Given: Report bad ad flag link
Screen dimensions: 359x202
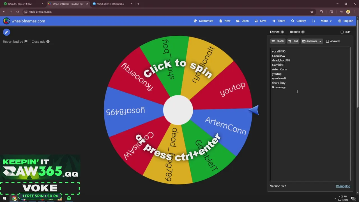Looking at the screenshot, I should pos(15,42).
